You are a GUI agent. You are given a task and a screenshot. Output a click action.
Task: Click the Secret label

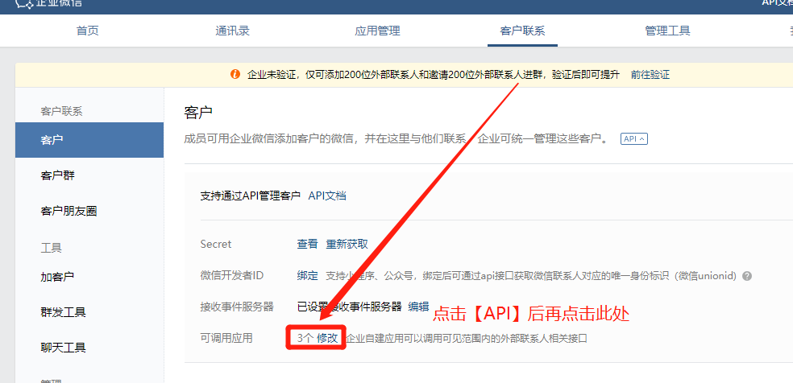[216, 245]
